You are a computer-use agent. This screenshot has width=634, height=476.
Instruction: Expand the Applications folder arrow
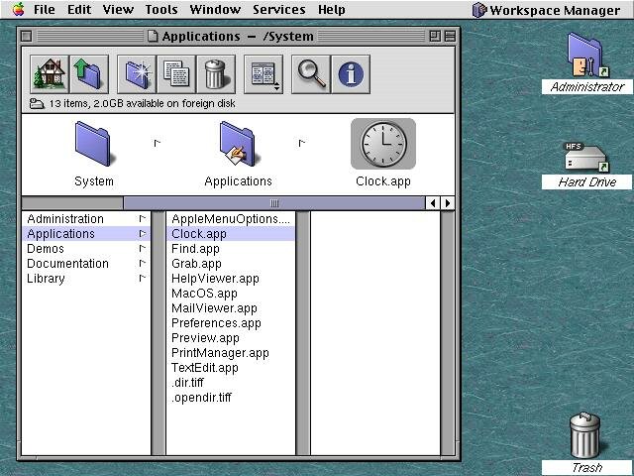[x=143, y=234]
